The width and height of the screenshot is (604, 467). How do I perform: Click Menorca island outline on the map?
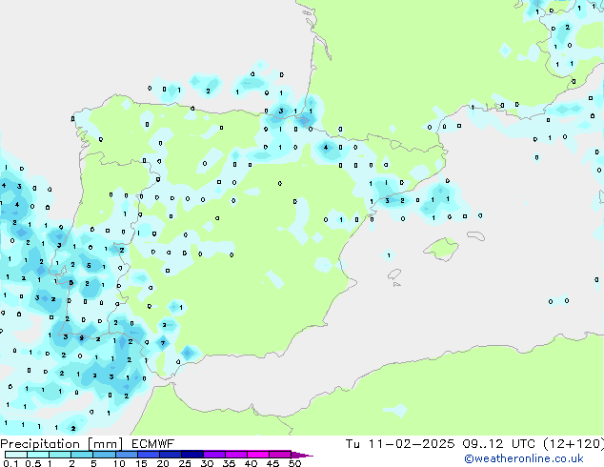click(475, 235)
